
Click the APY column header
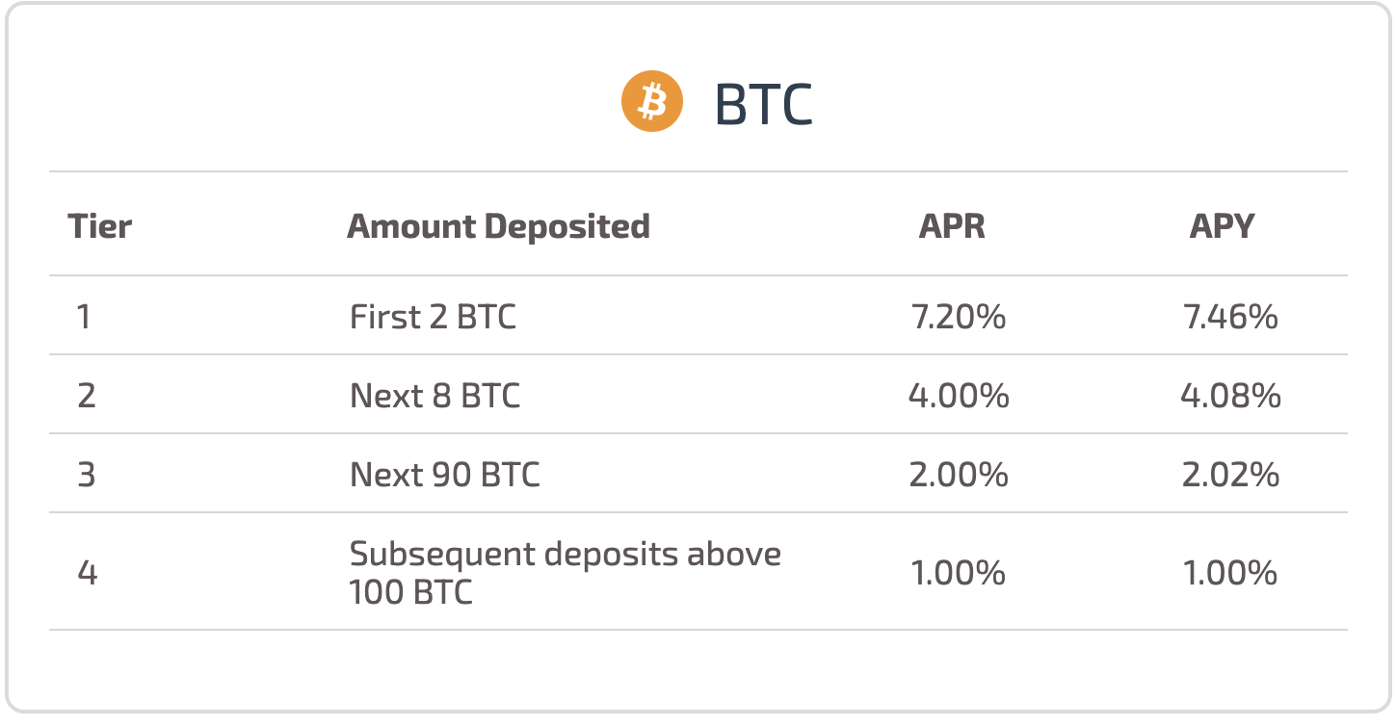pyautogui.click(x=1222, y=226)
